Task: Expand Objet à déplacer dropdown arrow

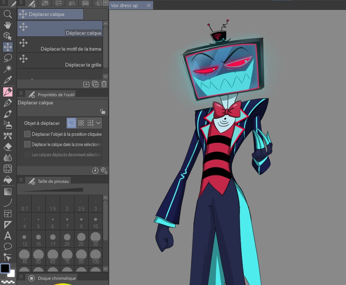Action: coord(99,123)
